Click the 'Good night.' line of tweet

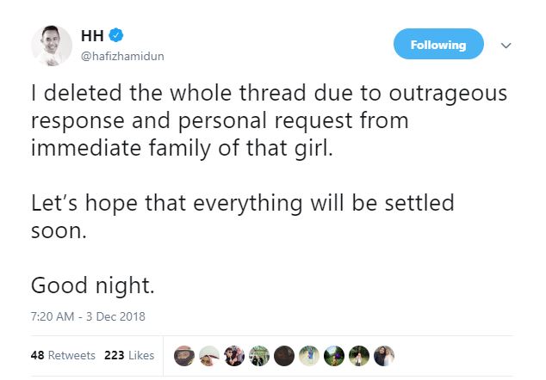93,285
